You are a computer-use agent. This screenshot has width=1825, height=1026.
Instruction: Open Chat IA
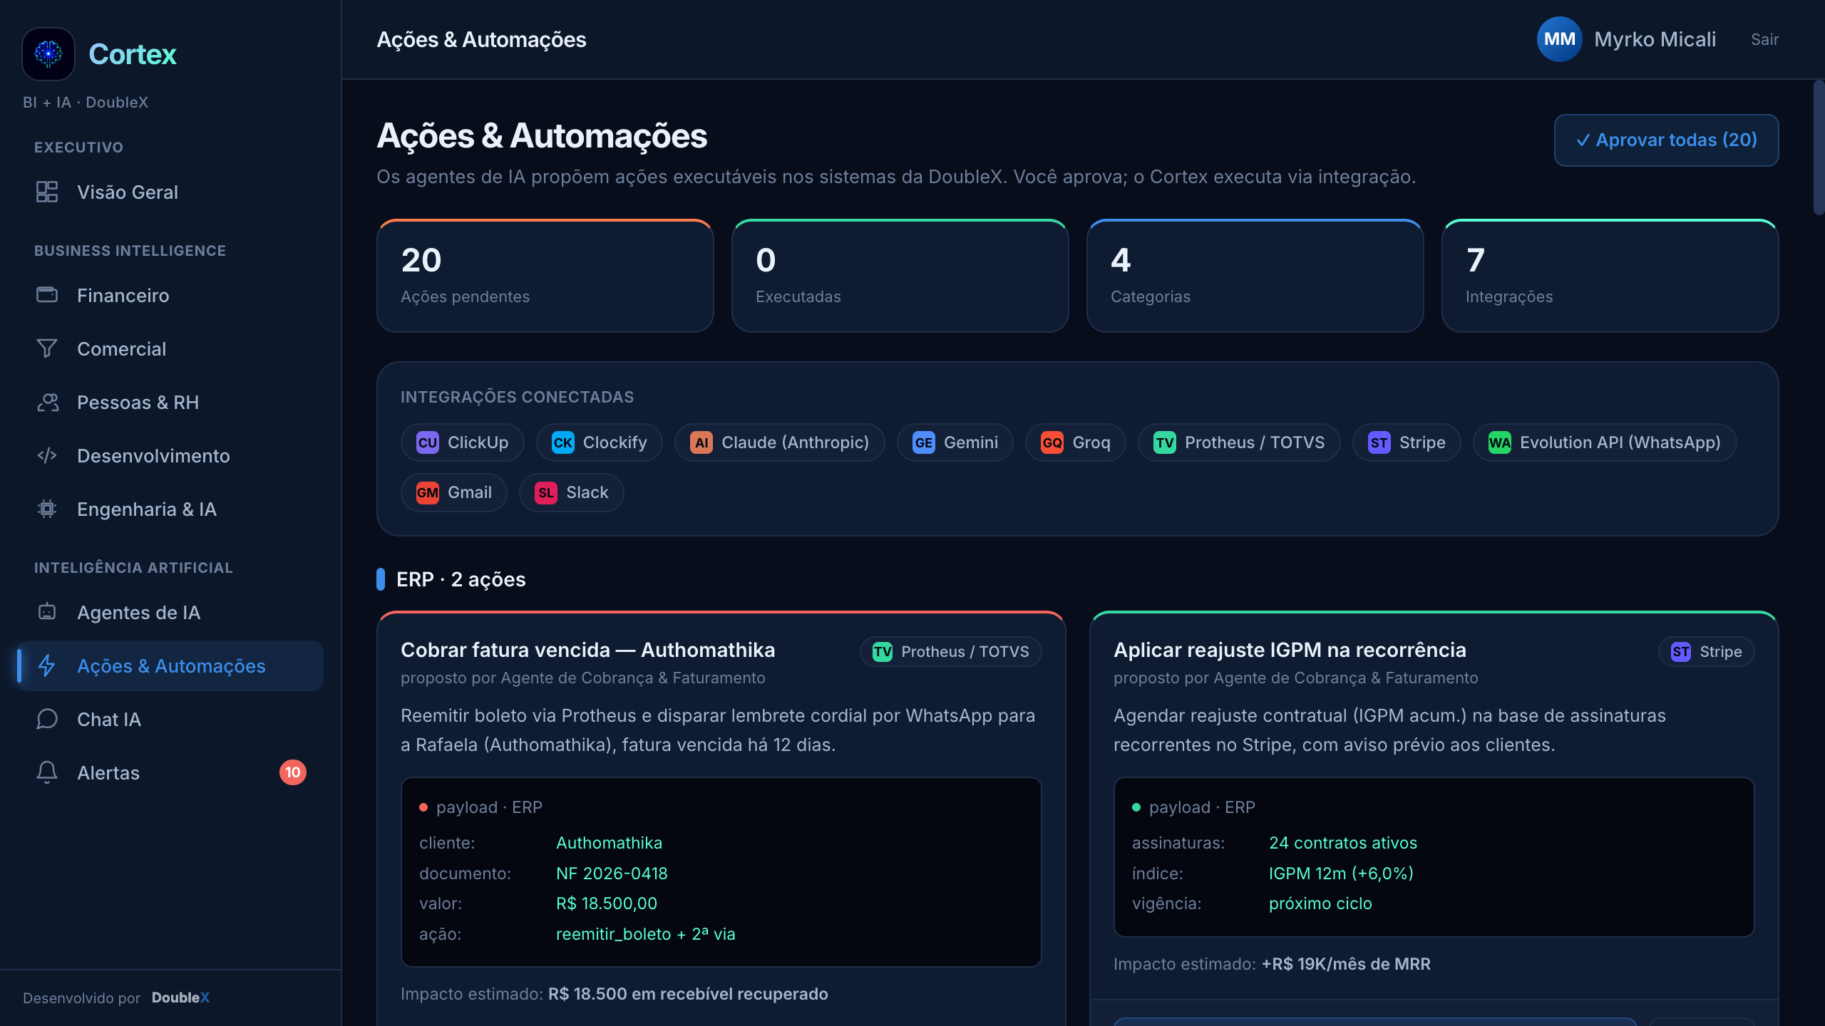170,719
